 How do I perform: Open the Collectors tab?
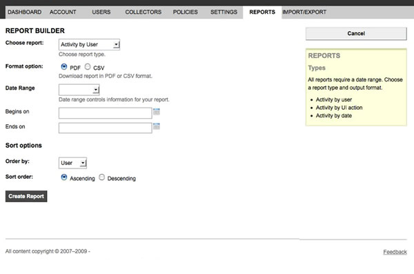coord(144,12)
